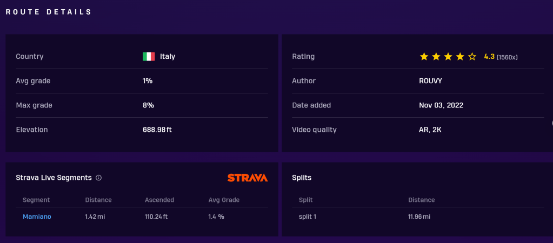The width and height of the screenshot is (553, 243).
Task: Click the Avg Grade column header
Action: pyautogui.click(x=224, y=200)
